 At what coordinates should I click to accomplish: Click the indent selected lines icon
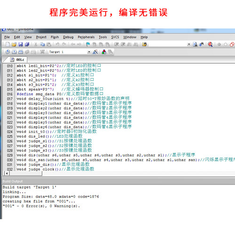tap(116, 45)
